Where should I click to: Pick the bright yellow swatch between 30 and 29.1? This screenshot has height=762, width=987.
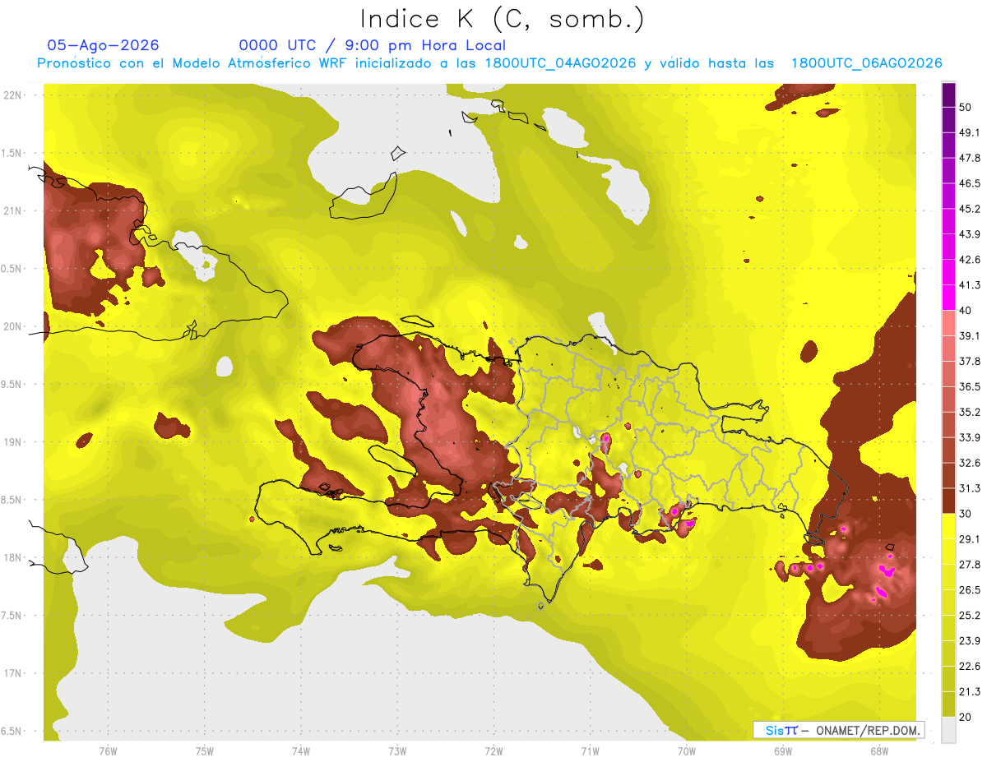(x=948, y=525)
